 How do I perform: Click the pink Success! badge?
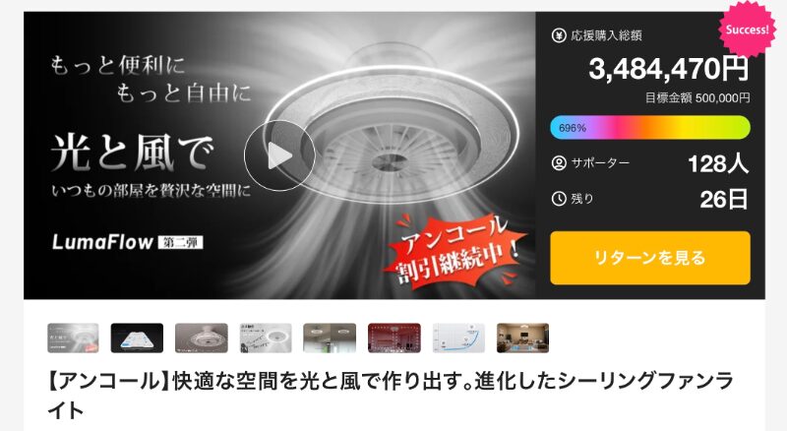[747, 30]
